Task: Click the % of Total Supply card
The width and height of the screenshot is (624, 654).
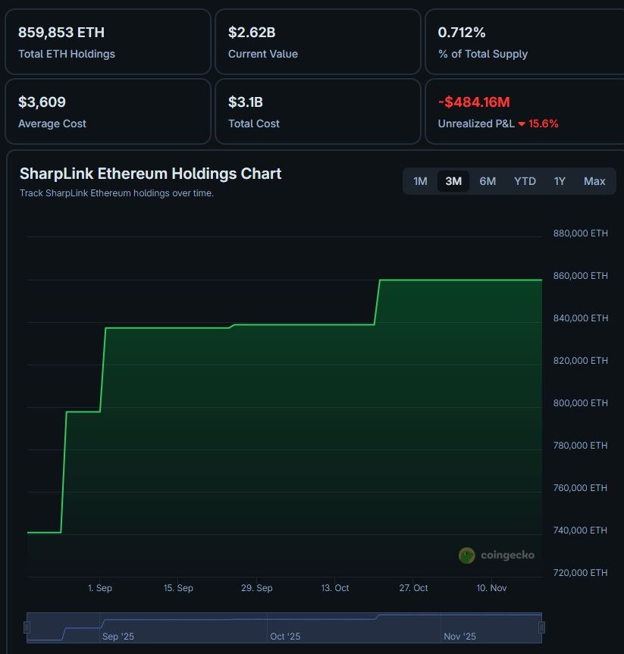Action: tap(524, 42)
